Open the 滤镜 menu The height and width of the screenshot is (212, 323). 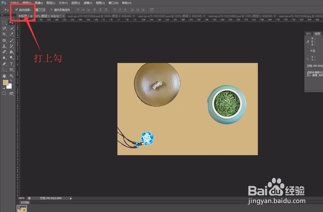coord(88,3)
